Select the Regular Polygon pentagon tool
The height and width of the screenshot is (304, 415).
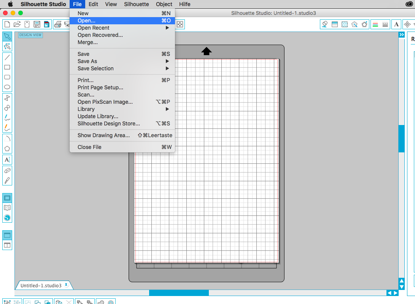click(x=7, y=149)
